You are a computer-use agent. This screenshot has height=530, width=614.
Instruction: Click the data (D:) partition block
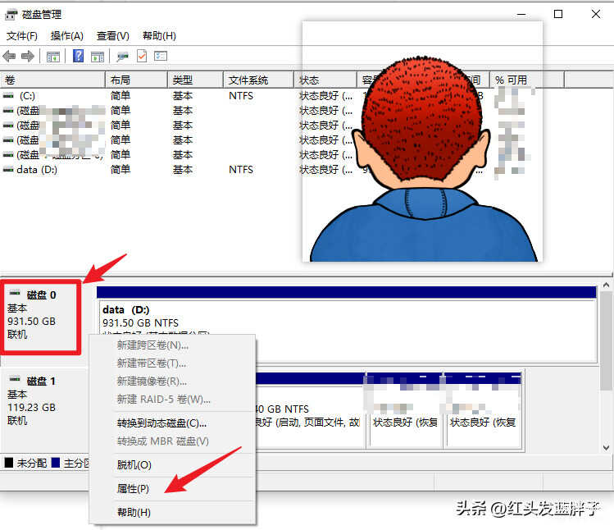(344, 323)
